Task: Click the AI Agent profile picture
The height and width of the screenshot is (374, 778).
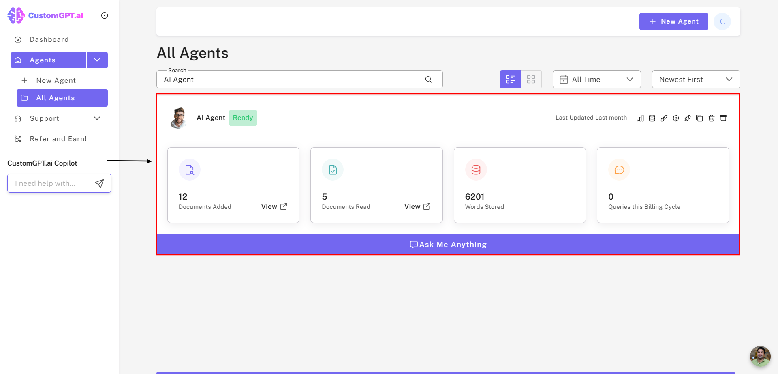Action: click(178, 118)
